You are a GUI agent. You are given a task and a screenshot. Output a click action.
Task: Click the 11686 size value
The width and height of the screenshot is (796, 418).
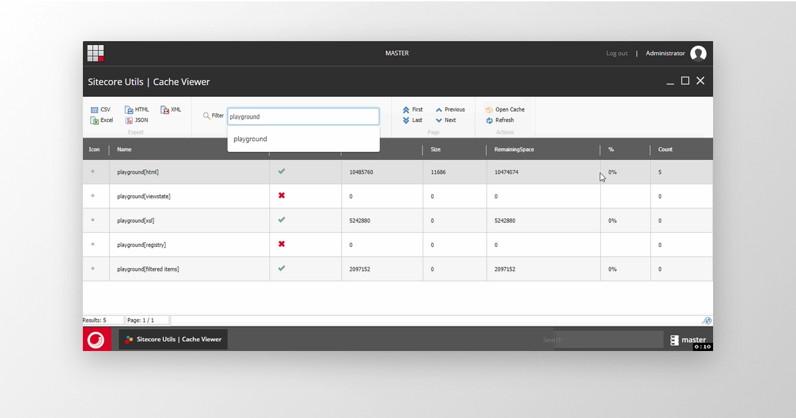[438, 173]
